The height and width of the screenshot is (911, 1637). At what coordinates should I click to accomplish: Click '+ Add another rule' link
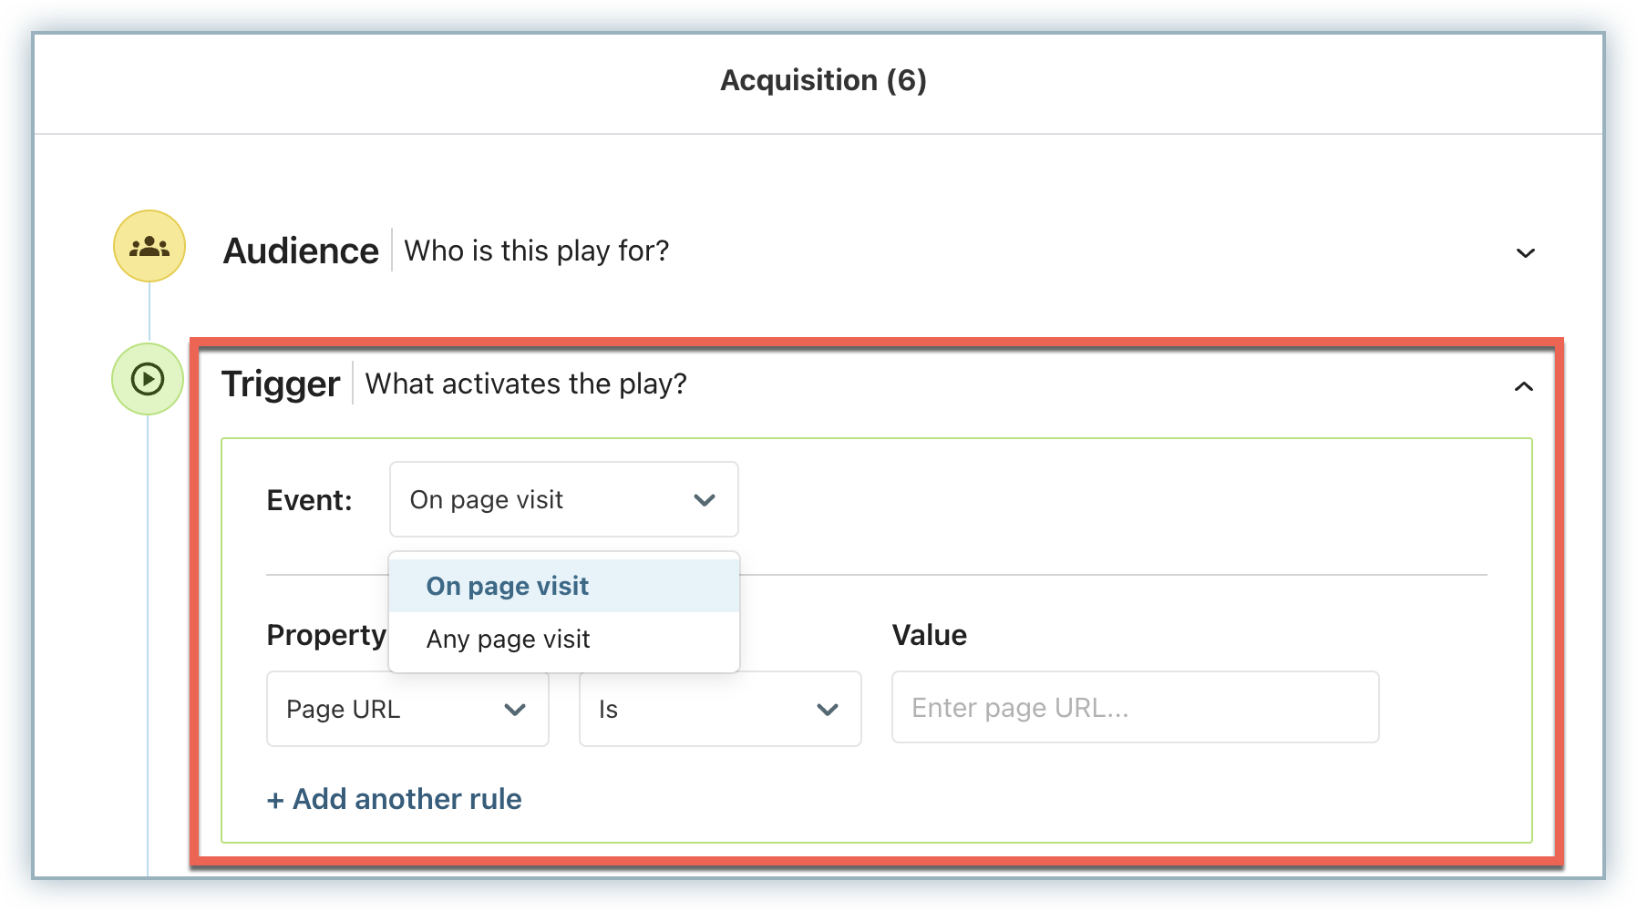[394, 799]
